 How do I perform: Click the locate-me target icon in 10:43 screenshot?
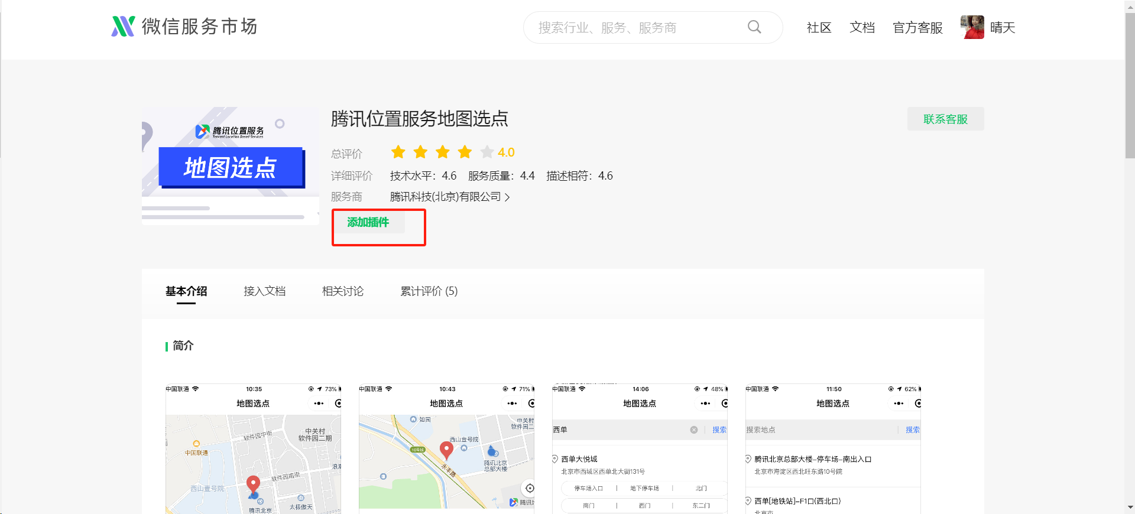[530, 488]
